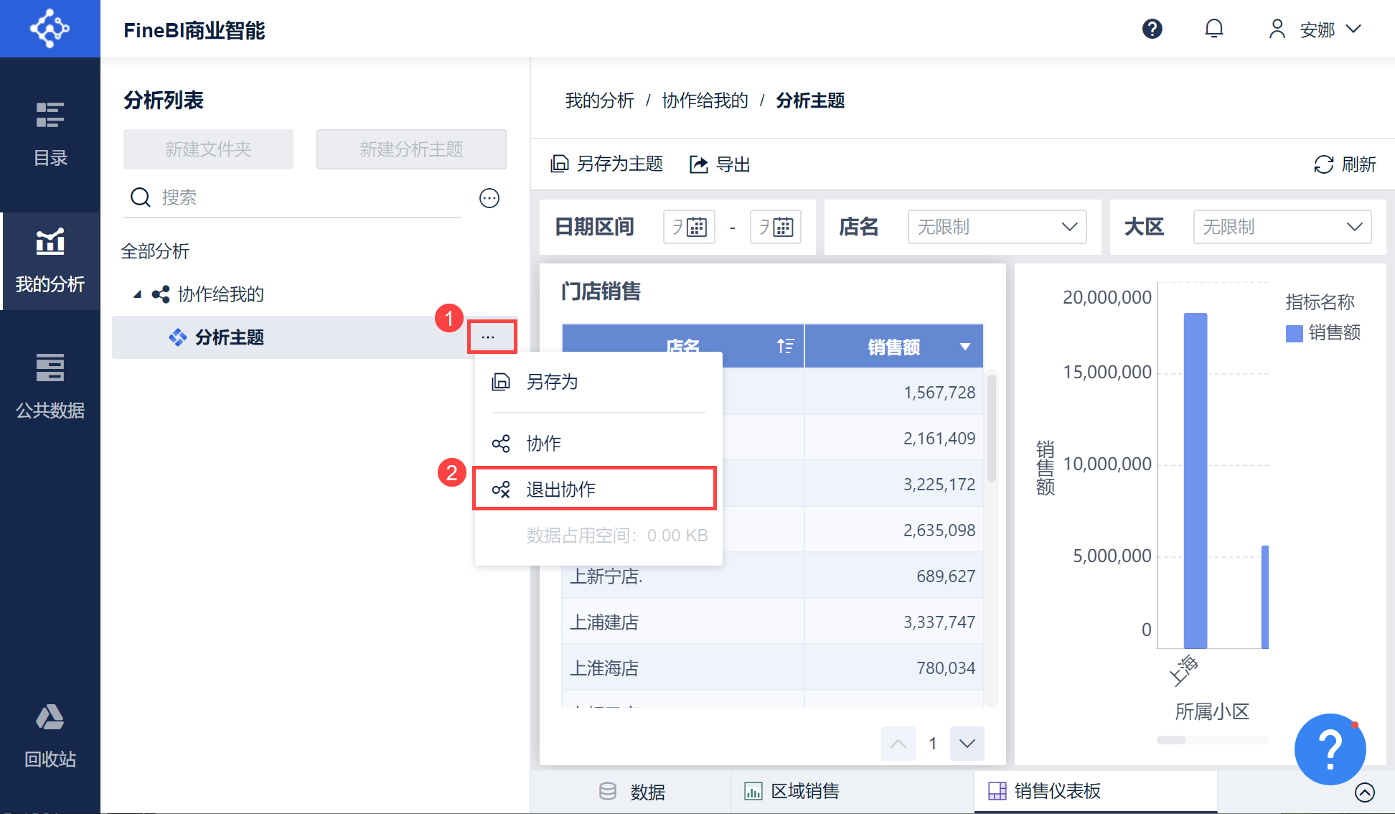
Task: Click the 刷新 refresh icon
Action: click(1323, 164)
